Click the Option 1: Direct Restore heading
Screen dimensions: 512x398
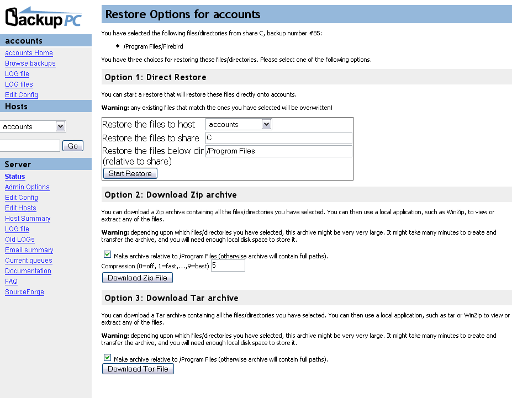(x=155, y=77)
